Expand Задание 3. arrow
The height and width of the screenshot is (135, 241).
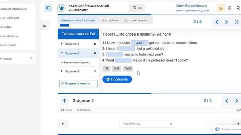point(62,71)
